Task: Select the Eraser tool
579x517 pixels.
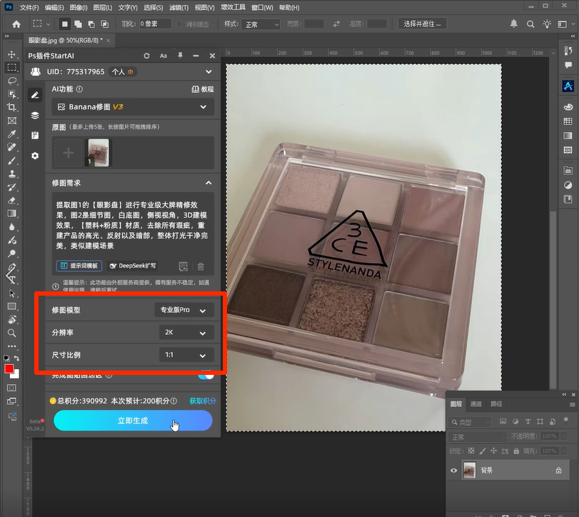Action: 12,201
